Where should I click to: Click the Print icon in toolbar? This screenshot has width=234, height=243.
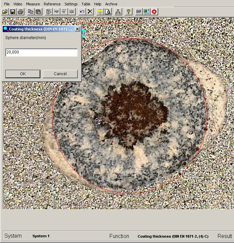[x=20, y=12]
